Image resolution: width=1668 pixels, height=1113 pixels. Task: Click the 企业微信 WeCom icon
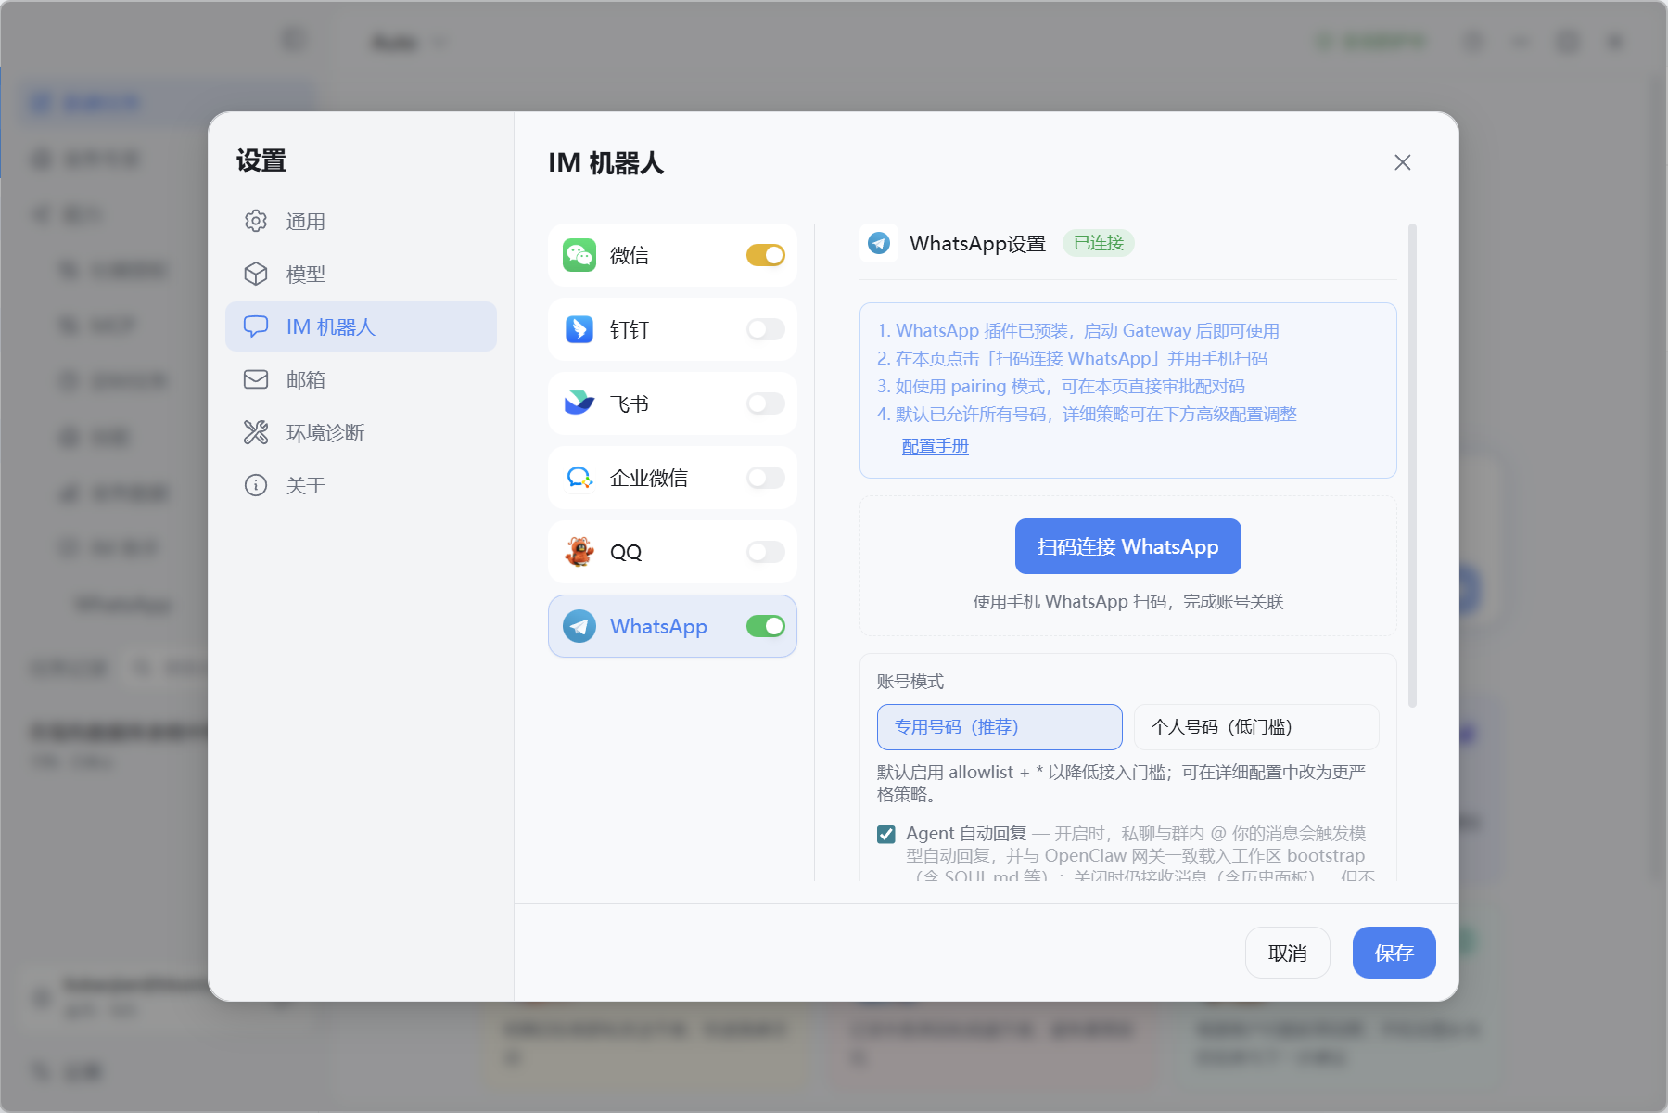[x=579, y=478]
